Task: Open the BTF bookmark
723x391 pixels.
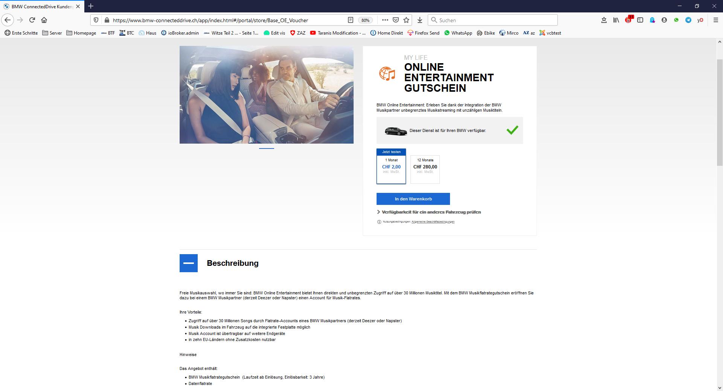Action: pyautogui.click(x=108, y=33)
